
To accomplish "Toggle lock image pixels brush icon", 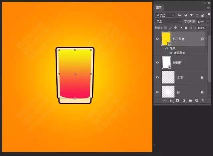I will point(170,28).
